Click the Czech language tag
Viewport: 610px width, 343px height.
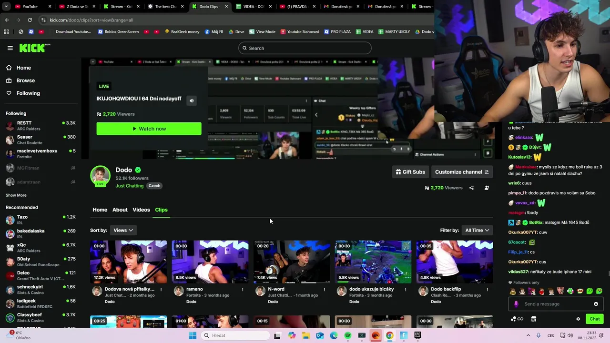(x=154, y=186)
